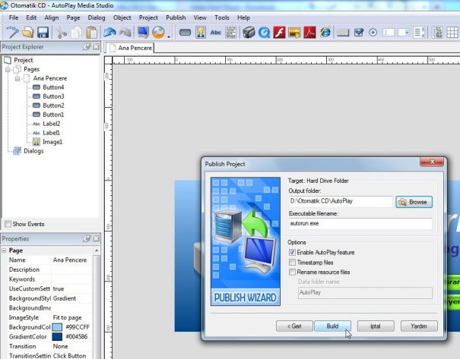460x359 pixels.
Task: Click the Redo arrow icon
Action: [x=125, y=32]
